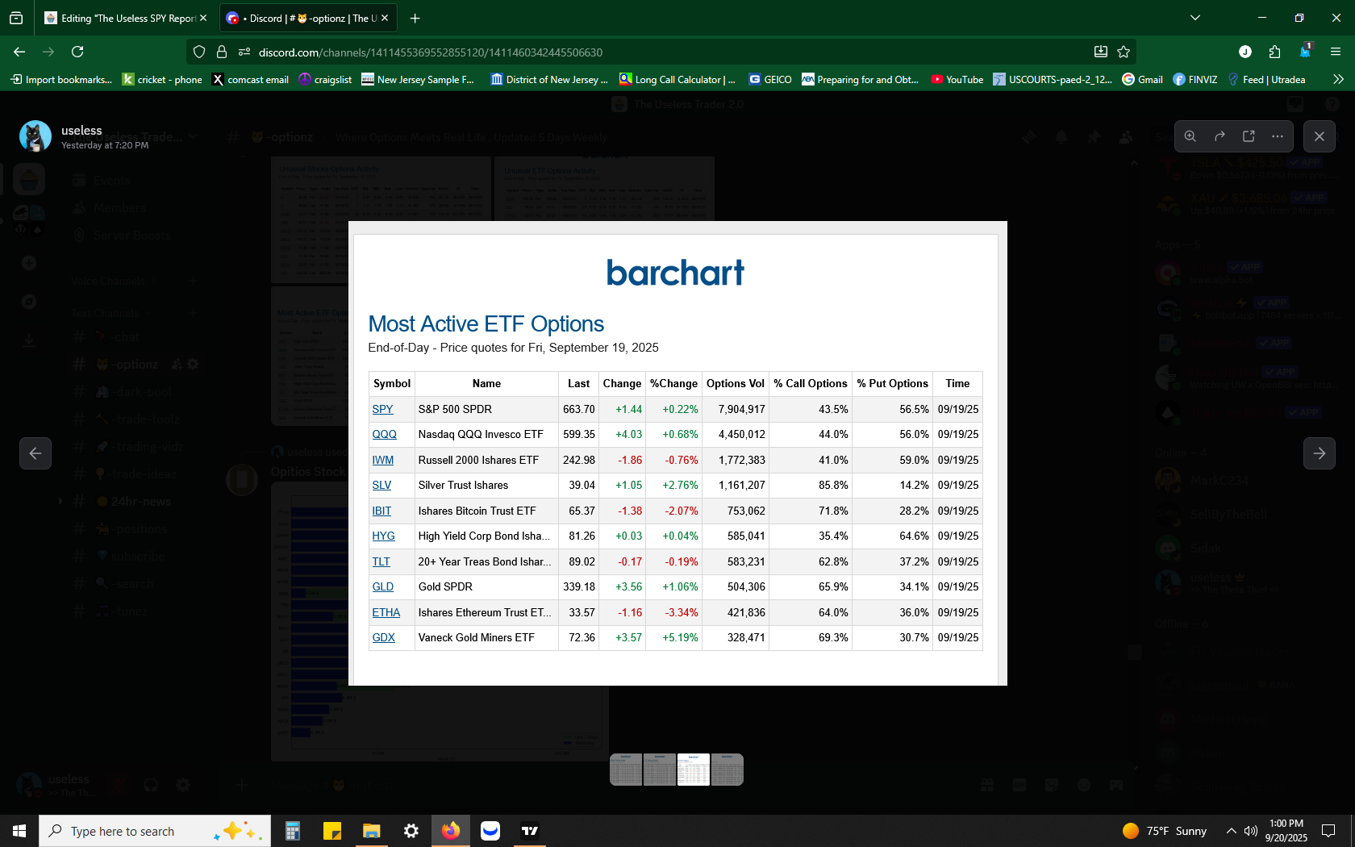
Task: Open the clock and calendar flyout
Action: click(1286, 831)
